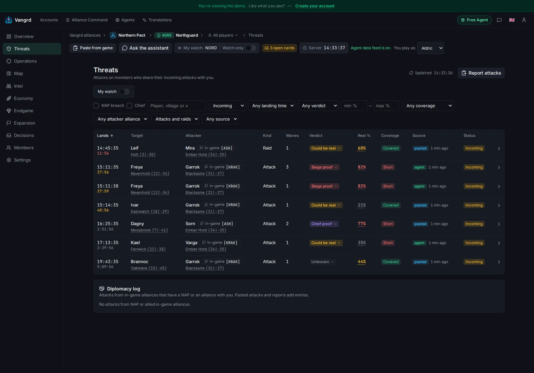The height and width of the screenshot is (373, 534).
Task: Open the Any verdict dropdown
Action: pyautogui.click(x=318, y=106)
